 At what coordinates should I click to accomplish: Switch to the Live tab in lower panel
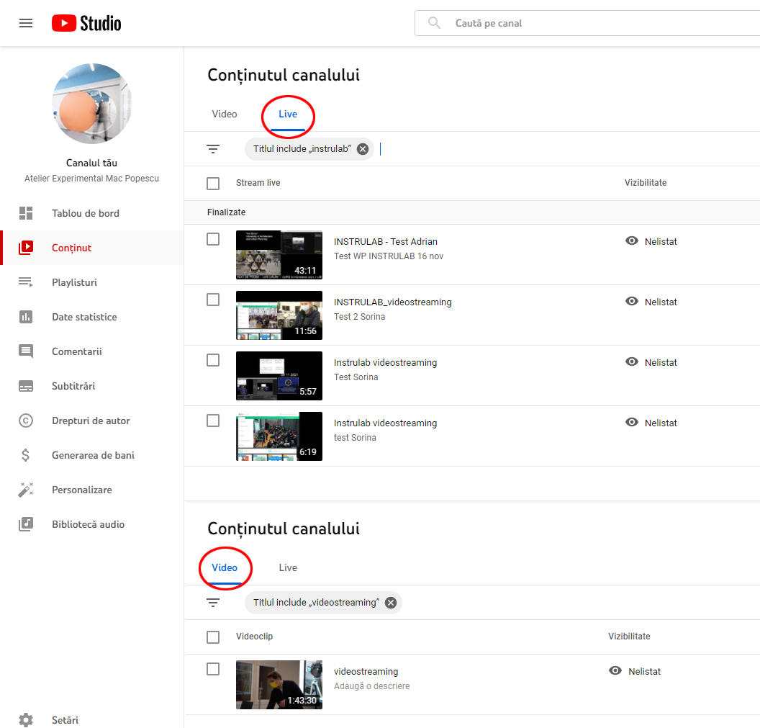pyautogui.click(x=288, y=567)
